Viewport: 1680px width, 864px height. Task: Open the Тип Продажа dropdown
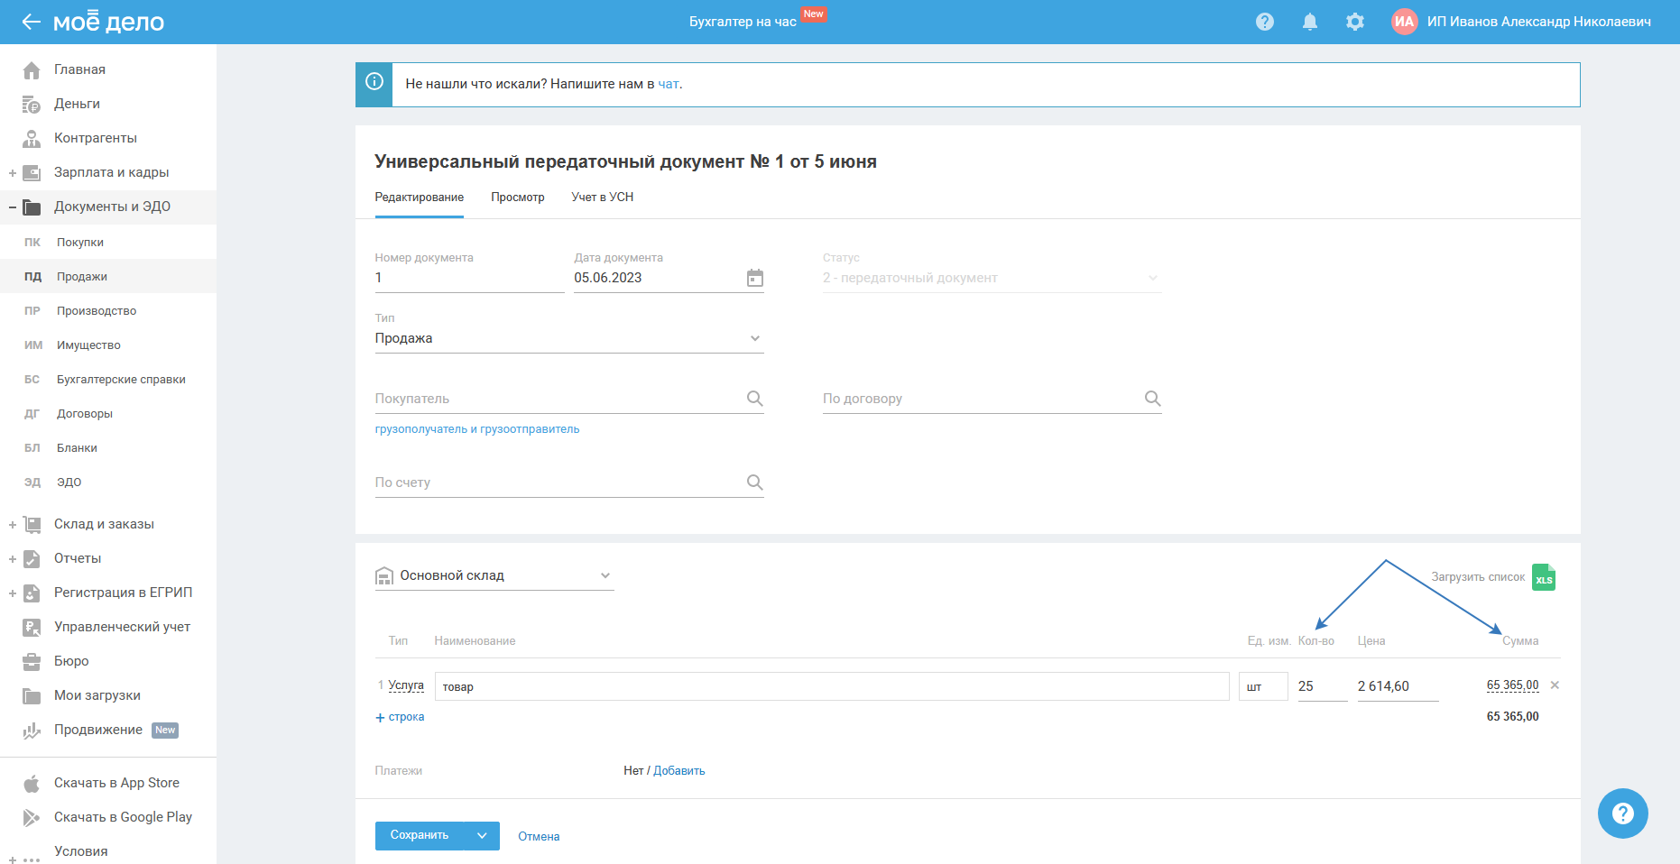[x=569, y=338]
